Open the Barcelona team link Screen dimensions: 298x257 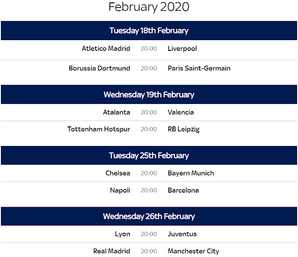183,190
